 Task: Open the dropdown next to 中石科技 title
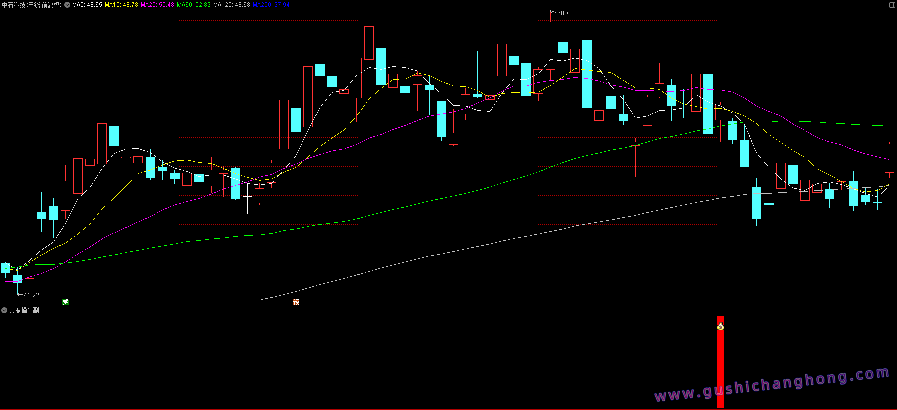(x=67, y=5)
